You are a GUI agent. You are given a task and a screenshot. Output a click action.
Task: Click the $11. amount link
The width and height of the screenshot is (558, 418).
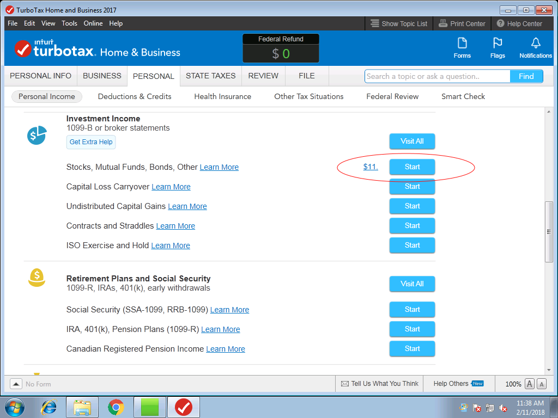tap(371, 167)
